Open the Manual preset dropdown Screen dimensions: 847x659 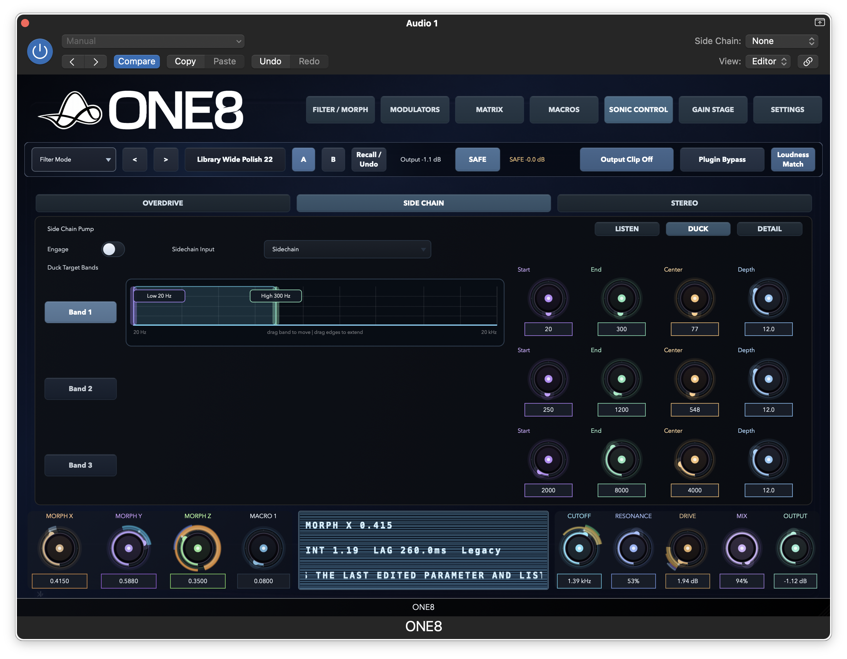(x=153, y=41)
